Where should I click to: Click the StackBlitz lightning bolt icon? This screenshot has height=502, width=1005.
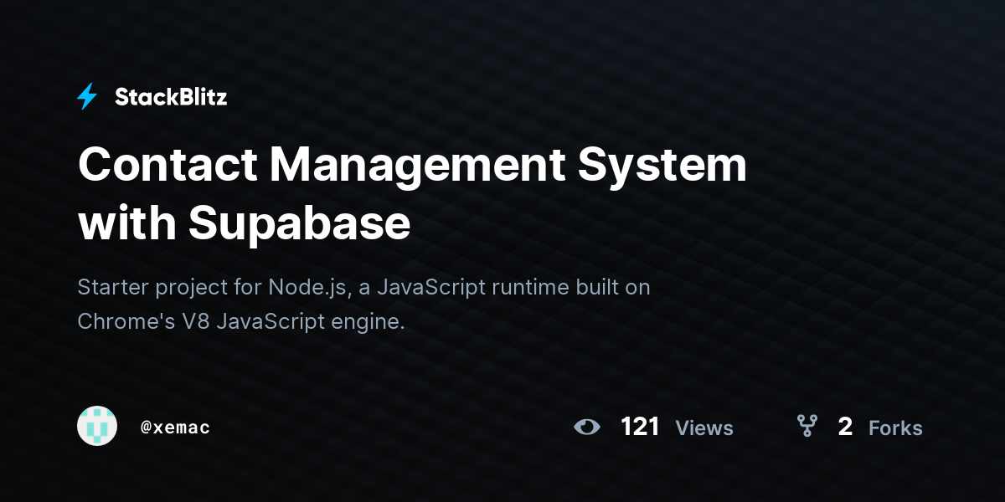click(87, 97)
